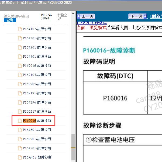Open P160217-故障诊断 tree entry
The width and height of the screenshot is (162, 162).
pyautogui.click(x=37, y=112)
